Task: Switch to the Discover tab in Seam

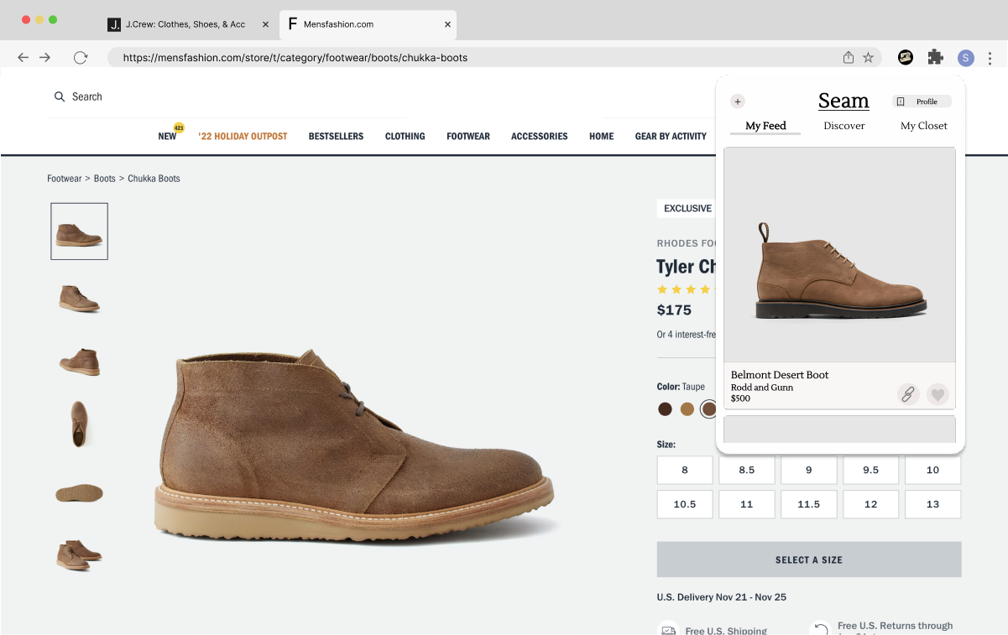Action: [x=844, y=126]
